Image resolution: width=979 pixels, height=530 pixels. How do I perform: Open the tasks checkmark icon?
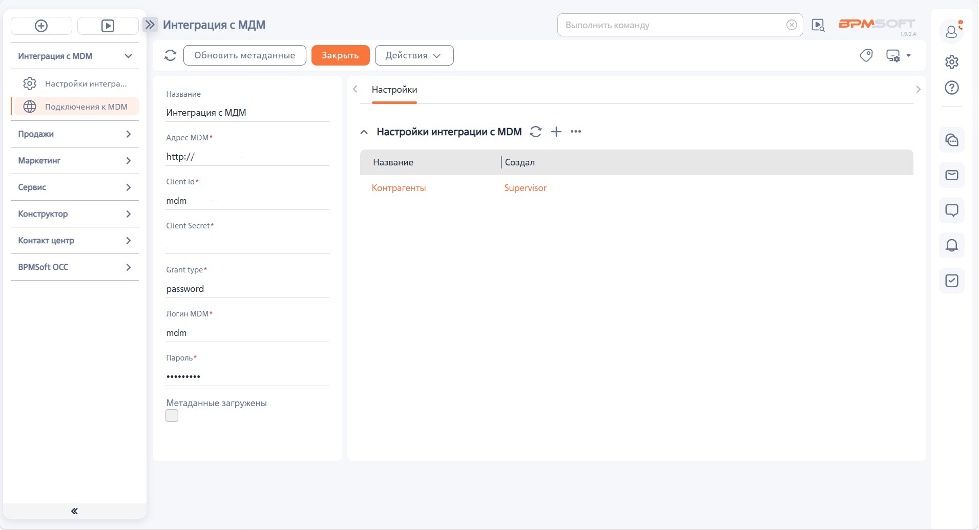pyautogui.click(x=952, y=281)
